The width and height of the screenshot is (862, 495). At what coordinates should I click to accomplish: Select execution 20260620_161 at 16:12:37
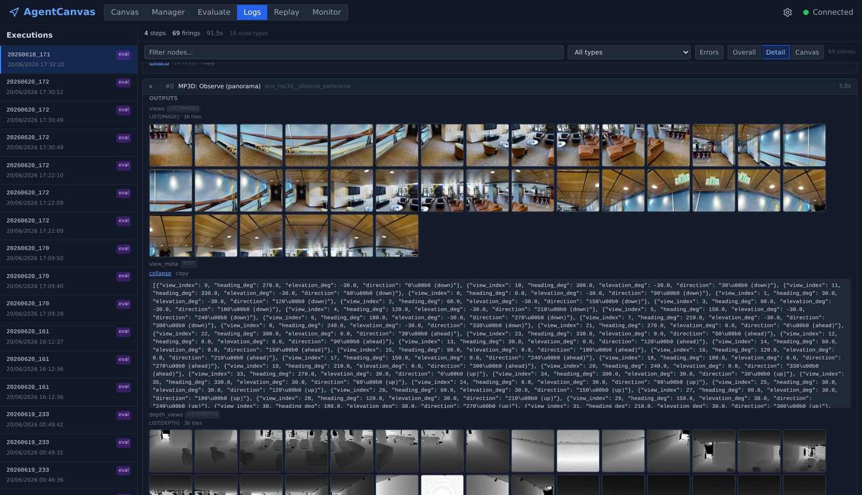pyautogui.click(x=68, y=337)
